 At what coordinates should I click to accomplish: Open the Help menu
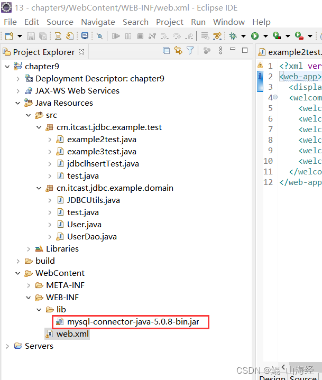pos(261,22)
